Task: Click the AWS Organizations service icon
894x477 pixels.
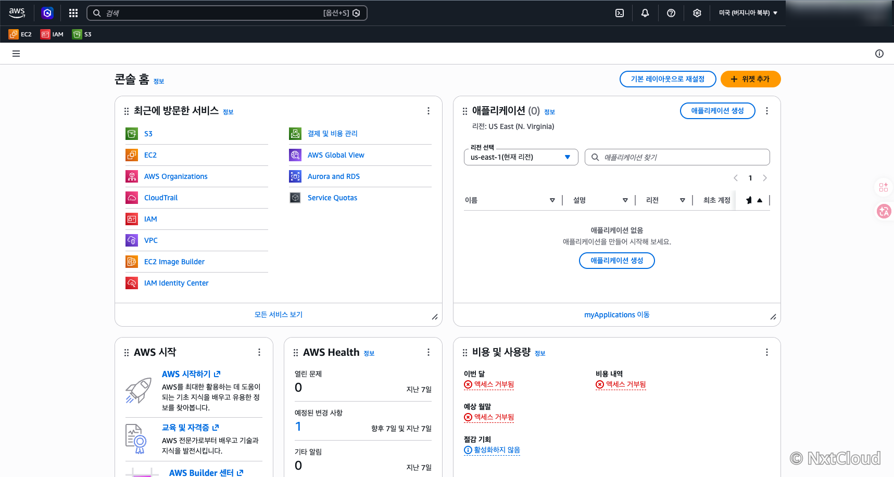Action: click(132, 176)
